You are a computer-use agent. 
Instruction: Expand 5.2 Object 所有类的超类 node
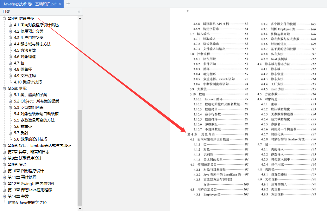(x=10, y=101)
